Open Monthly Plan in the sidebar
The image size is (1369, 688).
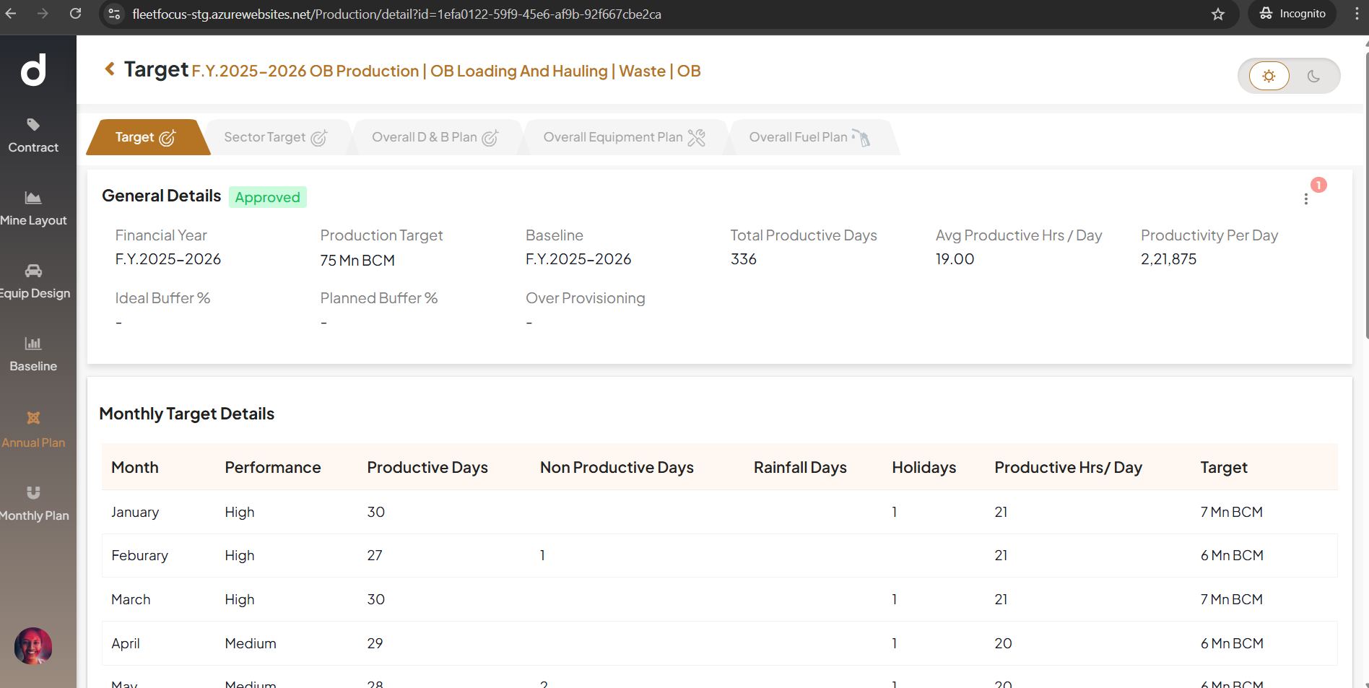pyautogui.click(x=34, y=504)
